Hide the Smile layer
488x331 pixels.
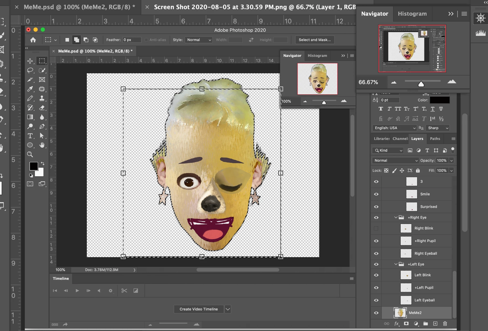(x=376, y=194)
